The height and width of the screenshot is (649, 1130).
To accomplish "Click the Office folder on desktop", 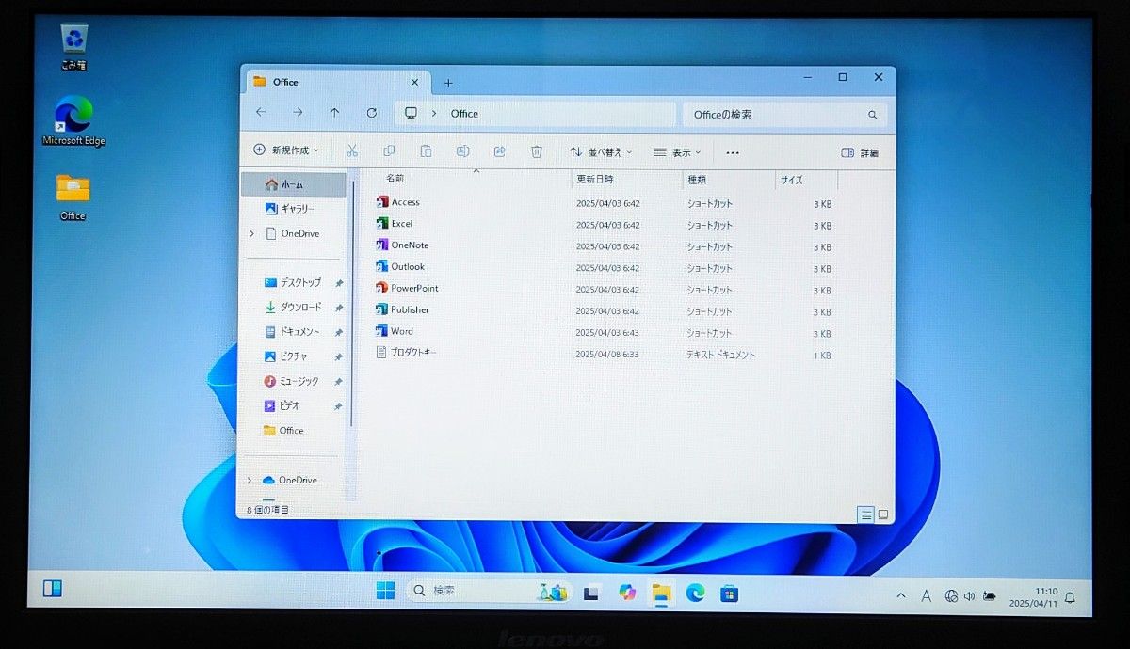I will coord(73,197).
